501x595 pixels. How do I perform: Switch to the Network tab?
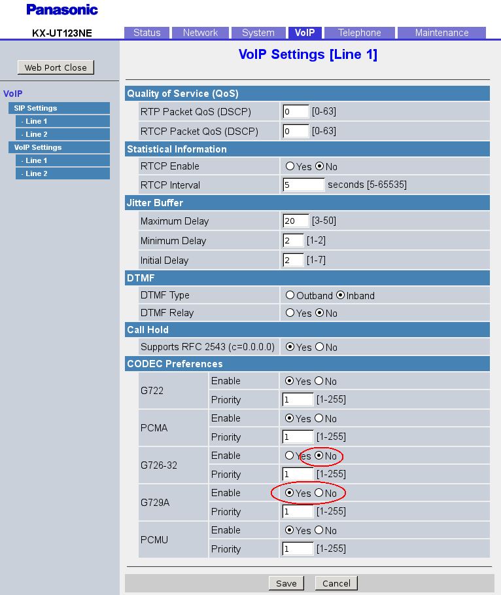pyautogui.click(x=200, y=33)
